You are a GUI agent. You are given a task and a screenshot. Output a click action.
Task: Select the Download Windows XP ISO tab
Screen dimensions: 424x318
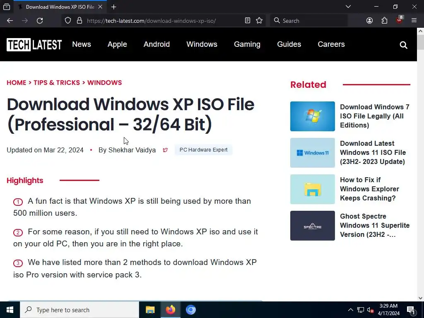tap(60, 7)
